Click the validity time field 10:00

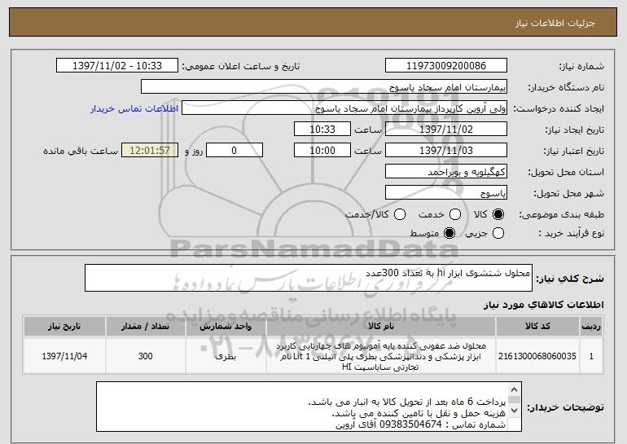pos(322,151)
